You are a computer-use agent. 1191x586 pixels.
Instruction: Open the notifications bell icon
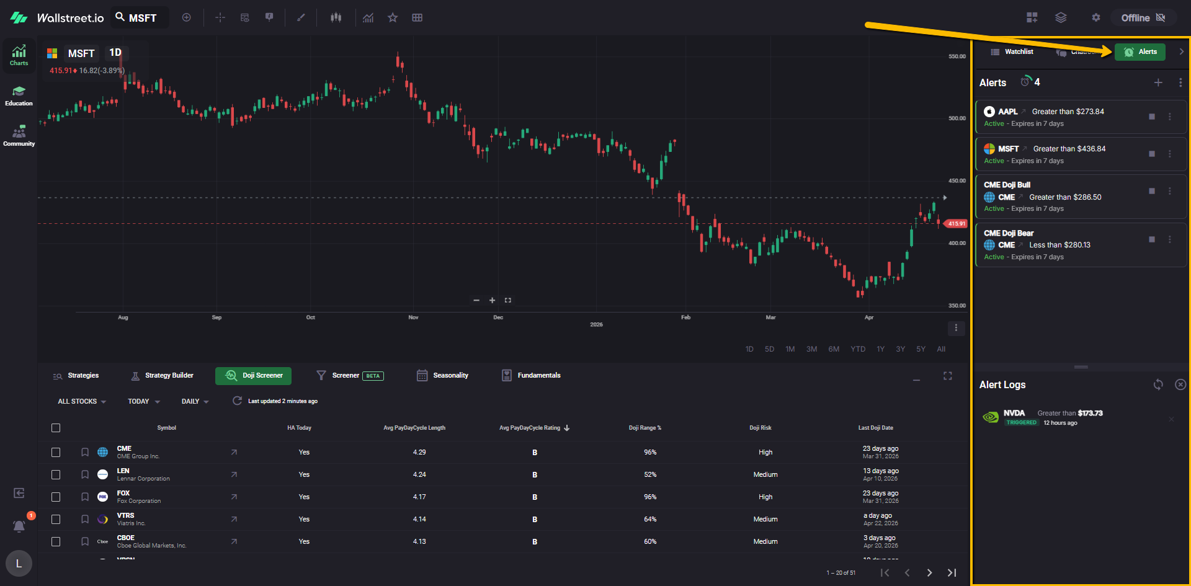(19, 526)
